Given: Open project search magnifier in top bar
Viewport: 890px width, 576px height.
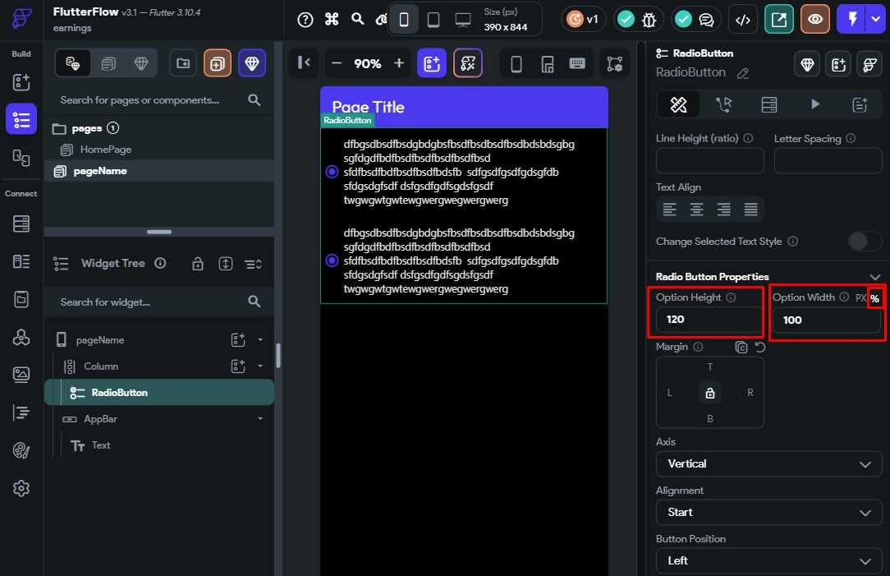Looking at the screenshot, I should [358, 19].
